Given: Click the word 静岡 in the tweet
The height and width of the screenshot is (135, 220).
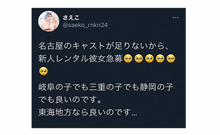Looking at the screenshot, I should click(148, 87).
